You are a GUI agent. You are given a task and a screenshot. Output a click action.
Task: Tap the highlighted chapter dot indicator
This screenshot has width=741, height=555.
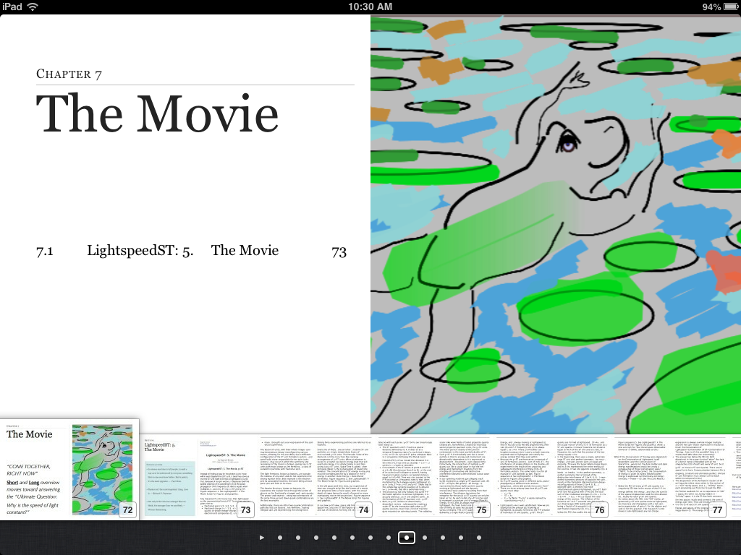(407, 538)
